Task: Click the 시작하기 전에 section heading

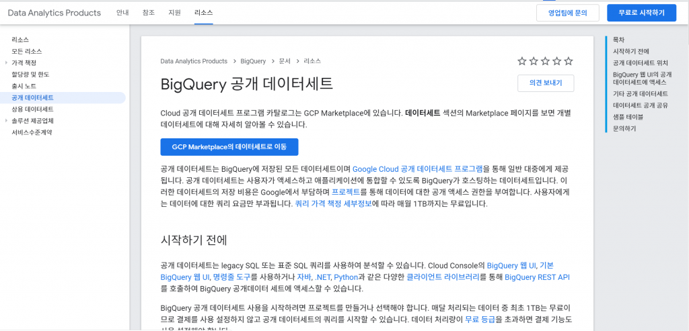Action: coord(194,240)
